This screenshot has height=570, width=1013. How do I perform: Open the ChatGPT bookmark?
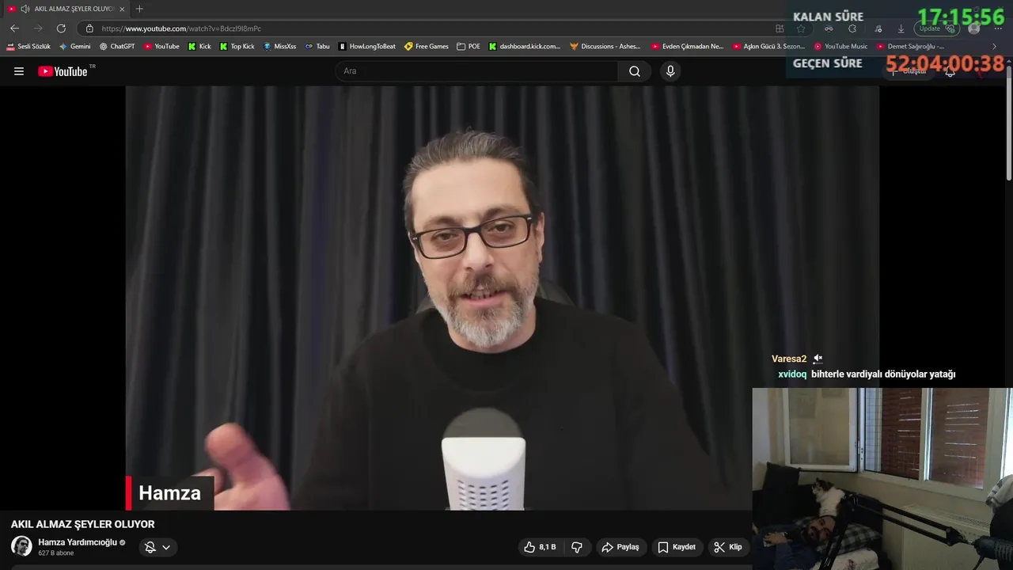pos(117,47)
